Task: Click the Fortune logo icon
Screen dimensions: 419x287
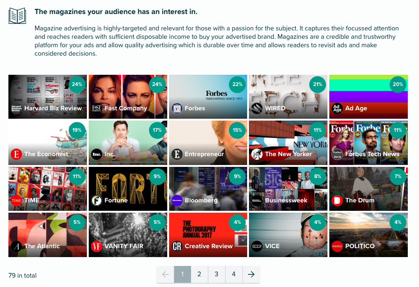Action: tap(97, 201)
